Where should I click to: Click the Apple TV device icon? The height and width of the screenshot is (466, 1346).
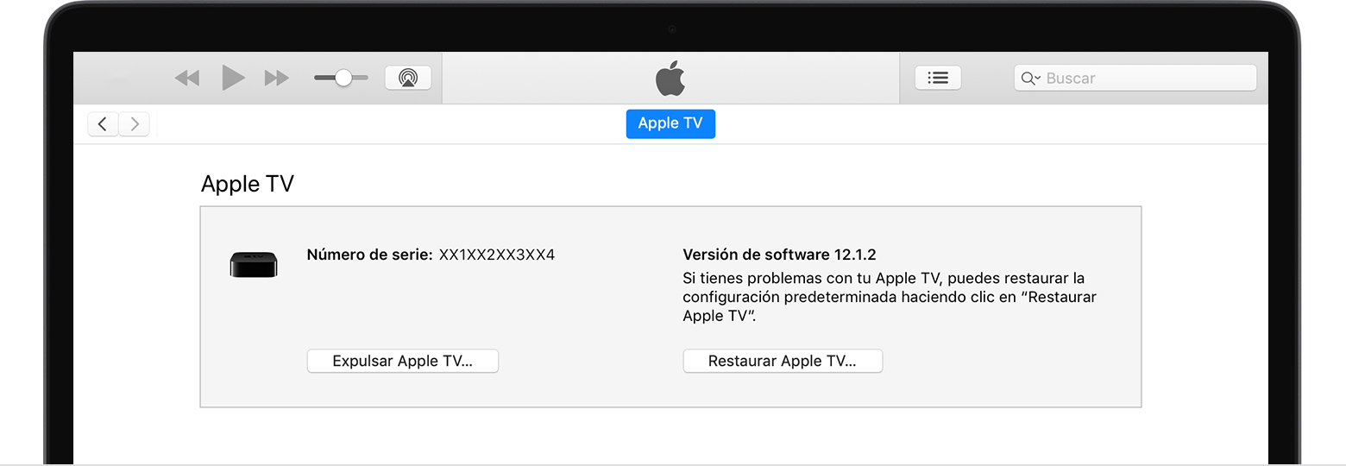click(254, 264)
